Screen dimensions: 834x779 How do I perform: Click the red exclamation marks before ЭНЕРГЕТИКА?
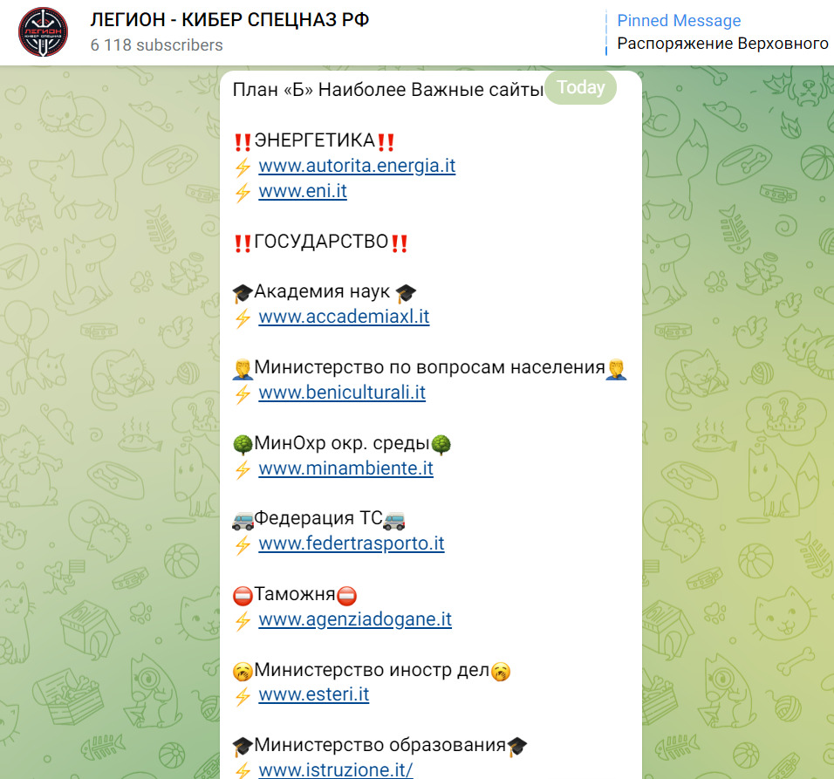(x=243, y=142)
